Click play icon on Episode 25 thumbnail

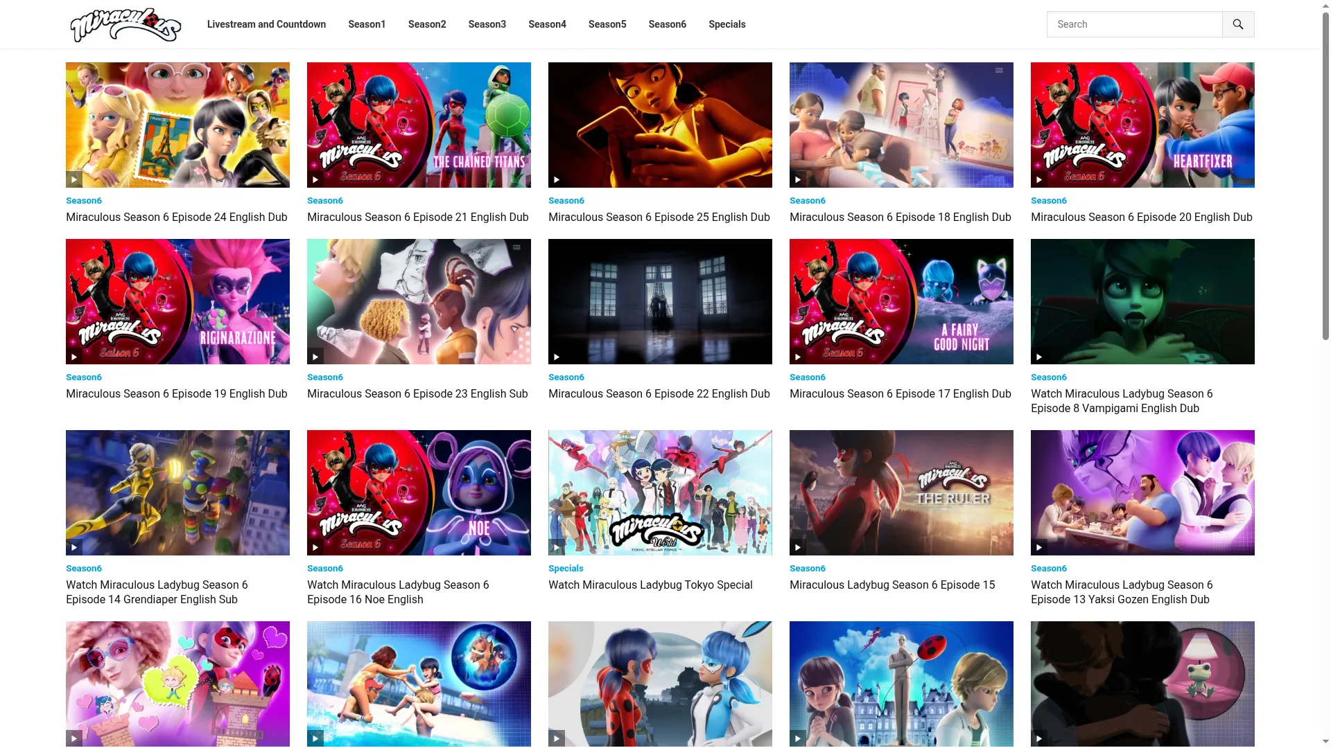click(x=557, y=179)
